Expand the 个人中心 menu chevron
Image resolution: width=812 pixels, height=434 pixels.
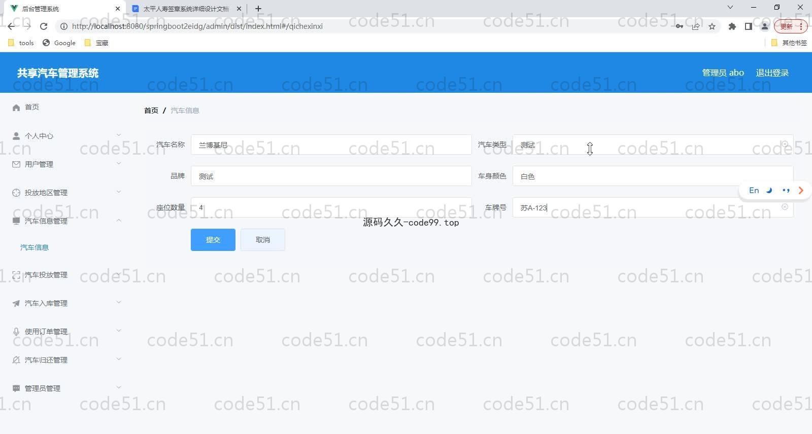pyautogui.click(x=119, y=135)
